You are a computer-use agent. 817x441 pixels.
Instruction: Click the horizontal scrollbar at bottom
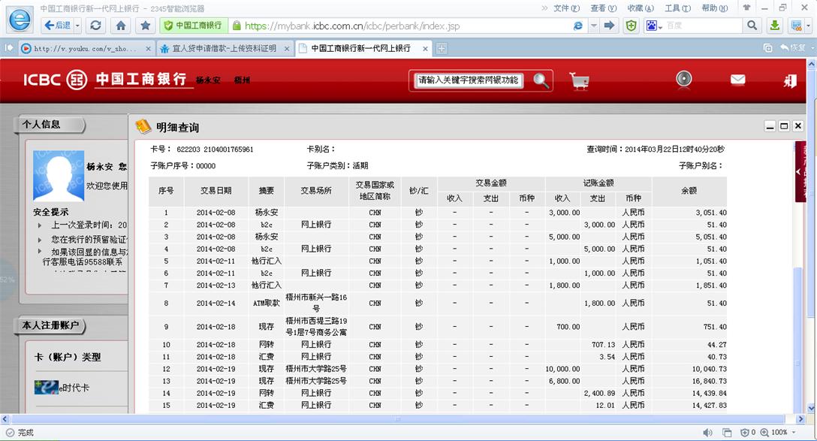(398, 419)
